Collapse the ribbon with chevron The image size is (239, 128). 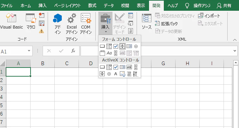pyautogui.click(x=235, y=40)
